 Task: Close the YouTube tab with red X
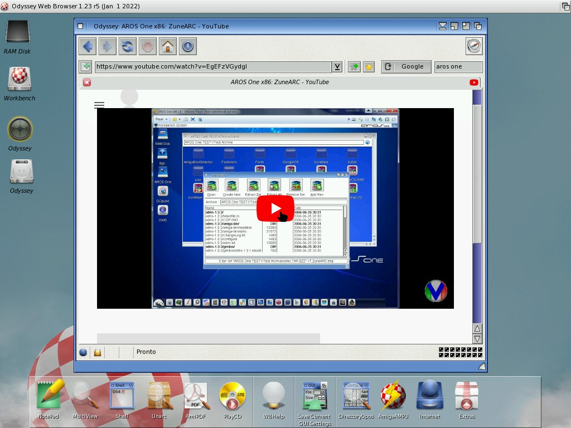point(87,82)
